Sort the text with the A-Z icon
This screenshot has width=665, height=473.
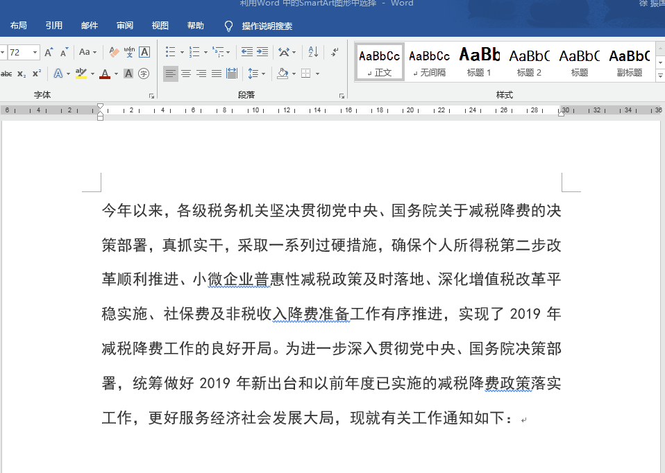(314, 52)
